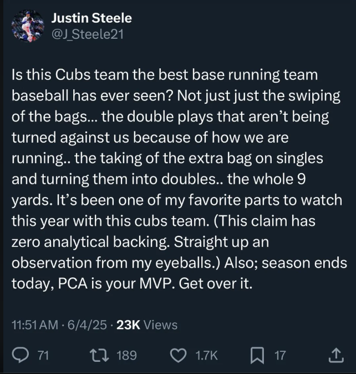The image size is (356, 374).
Task: Click the 6/4/25 post date
Action: click(87, 325)
